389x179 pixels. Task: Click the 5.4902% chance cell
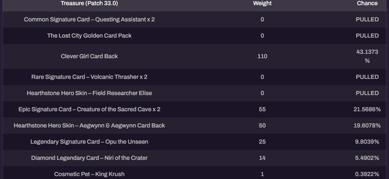(x=367, y=158)
